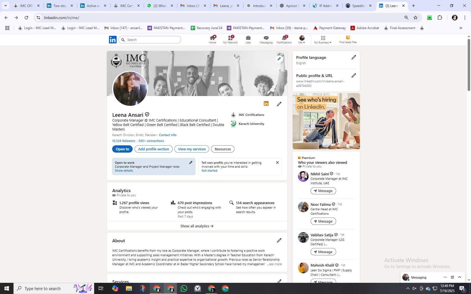Dismiss the Tell non-profits card

(277, 163)
